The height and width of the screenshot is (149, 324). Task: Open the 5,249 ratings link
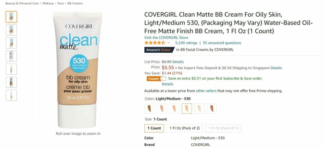[186, 43]
